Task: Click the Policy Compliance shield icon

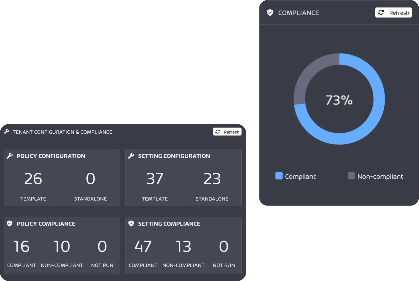Action: pyautogui.click(x=10, y=223)
